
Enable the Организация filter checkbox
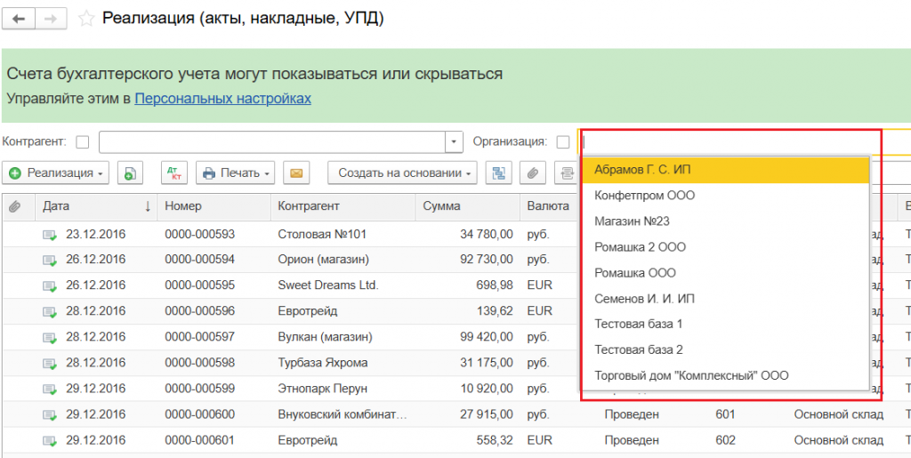click(563, 141)
